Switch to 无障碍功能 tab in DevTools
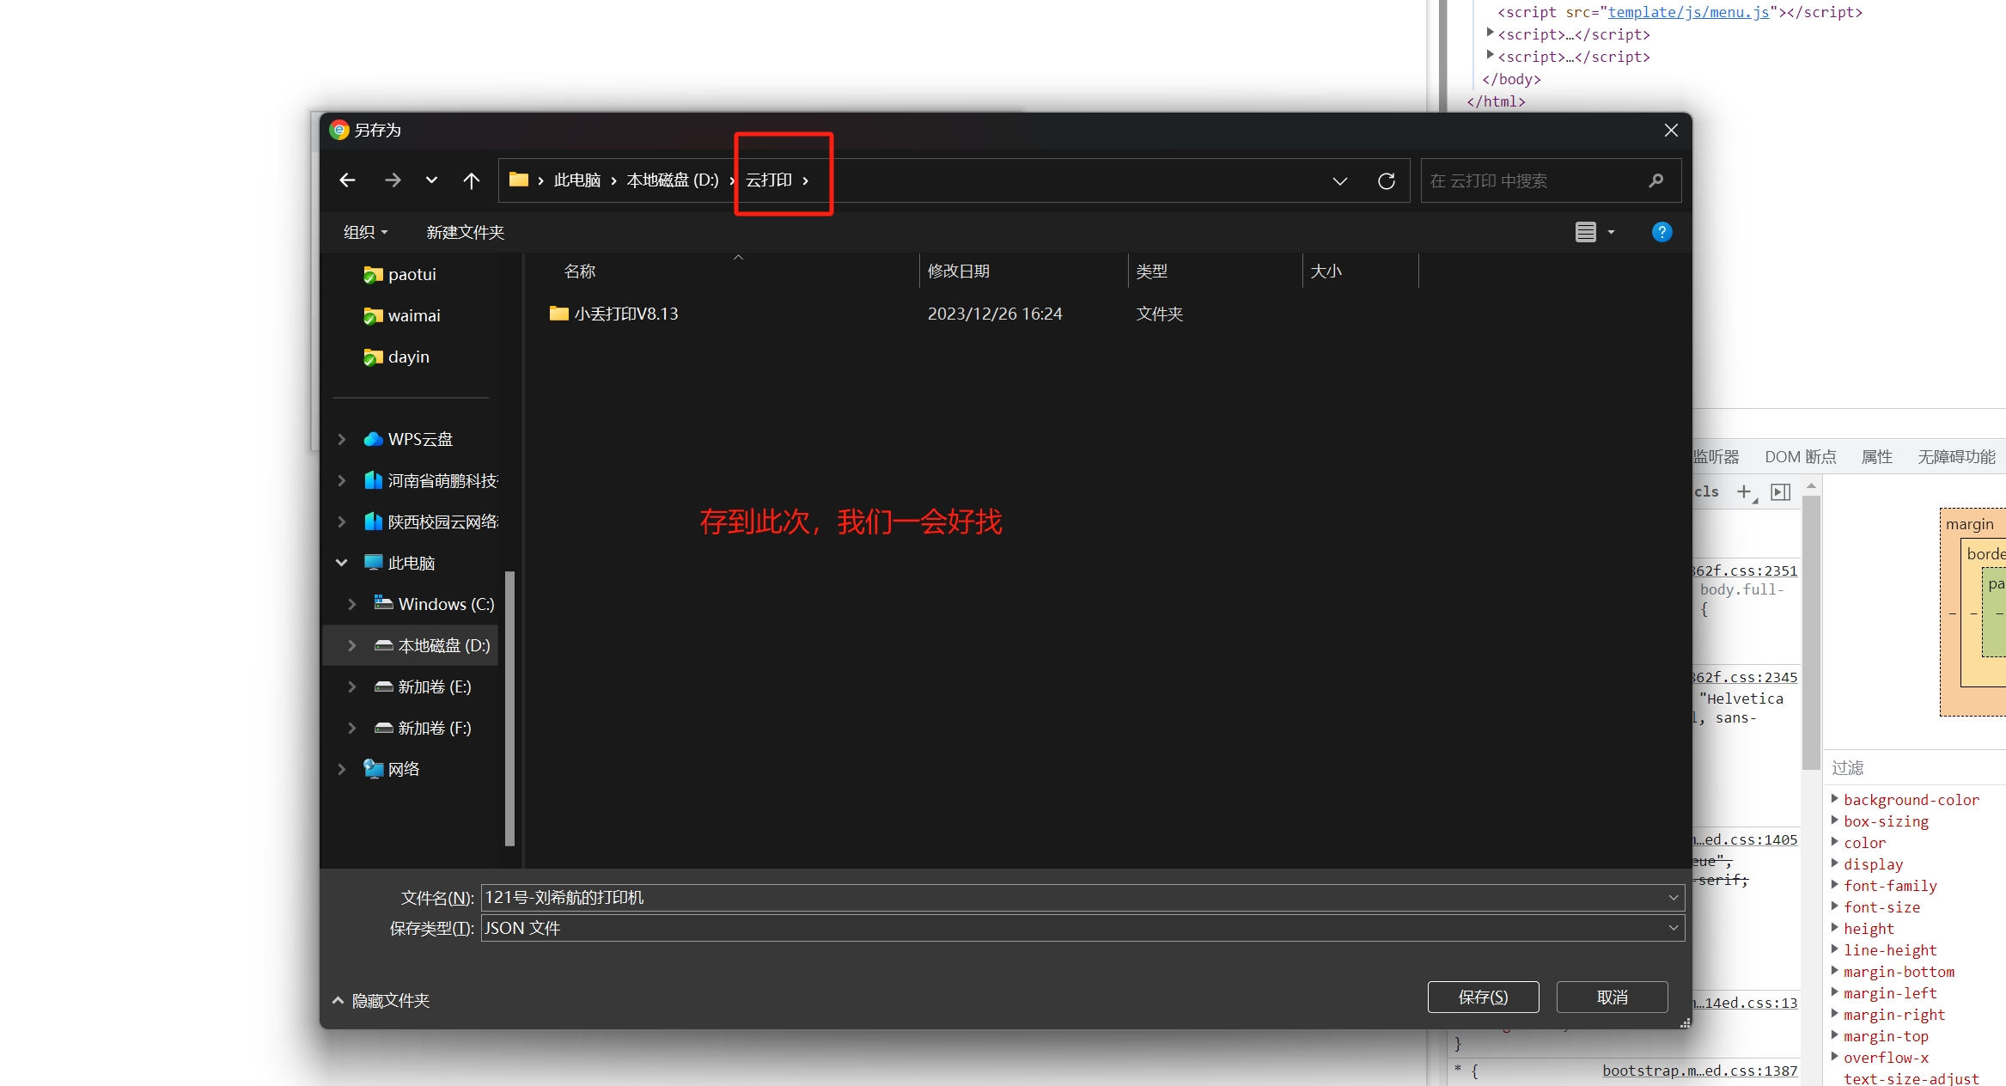Screen dimensions: 2006x1086 [1956, 457]
